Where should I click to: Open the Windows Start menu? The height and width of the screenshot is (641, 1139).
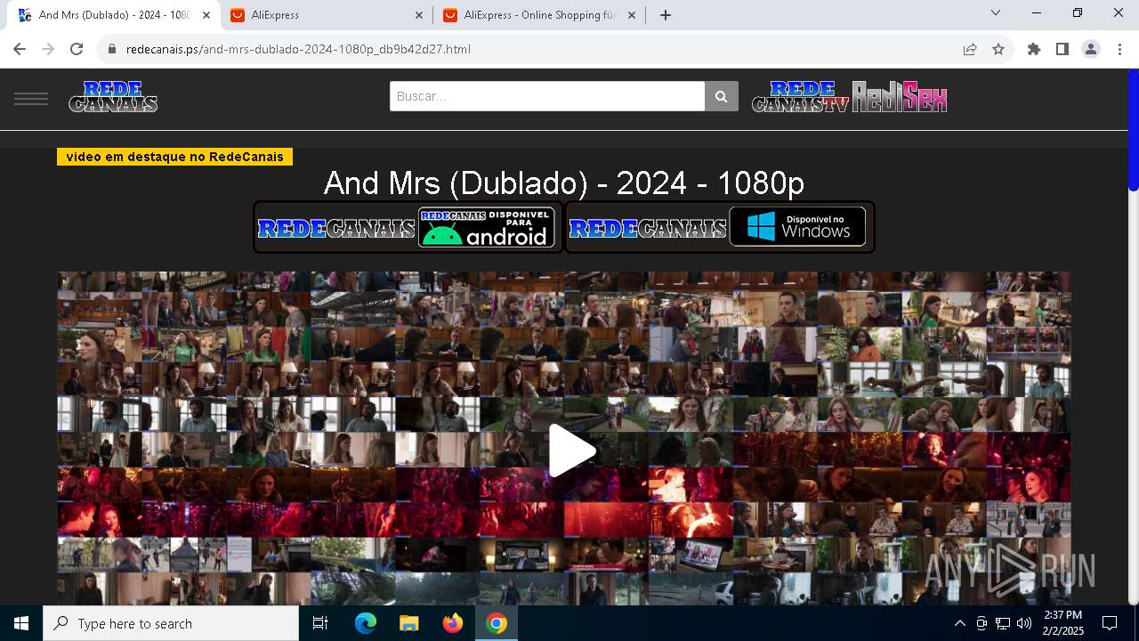pos(21,623)
